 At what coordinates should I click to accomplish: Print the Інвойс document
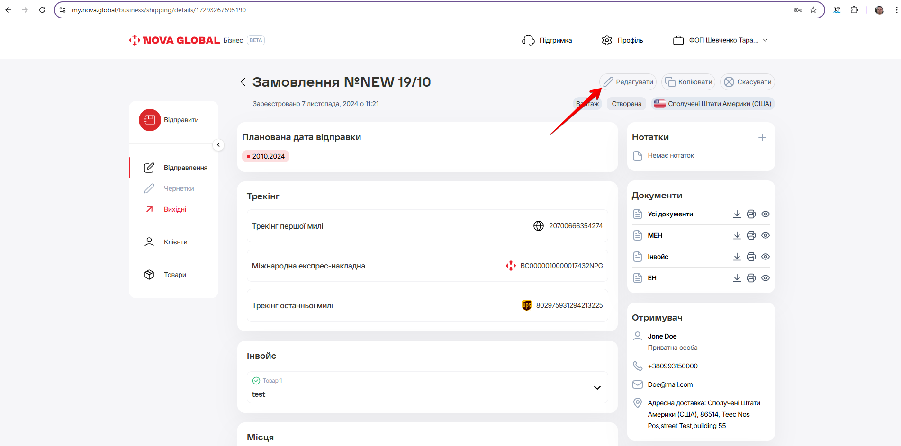751,257
